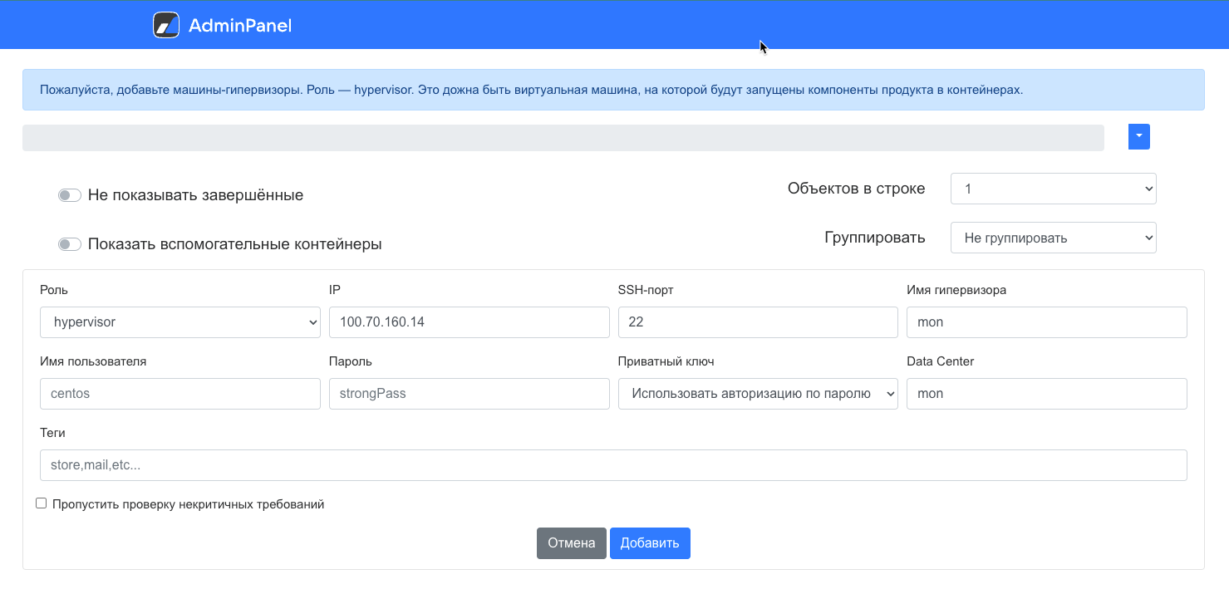Select the 'Имя пользователя' text field
The height and width of the screenshot is (594, 1229).
(179, 394)
